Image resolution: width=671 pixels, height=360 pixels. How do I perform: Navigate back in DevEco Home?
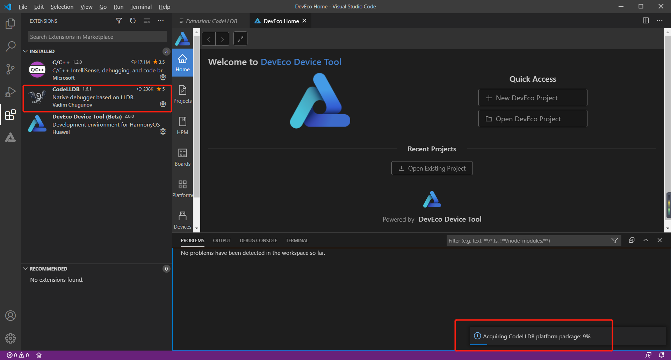coord(209,39)
